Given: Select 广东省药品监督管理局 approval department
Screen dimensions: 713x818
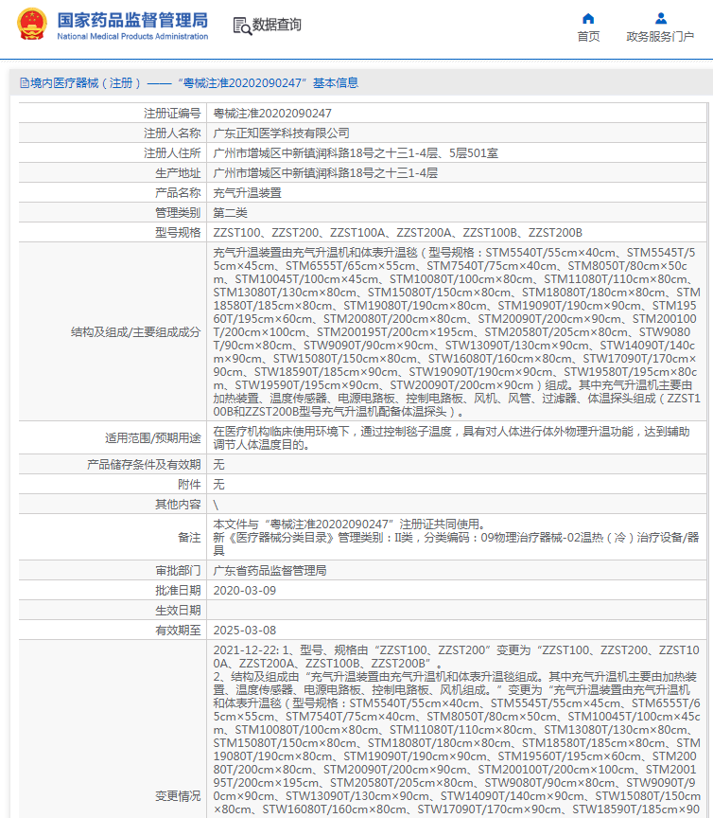Looking at the screenshot, I should [270, 570].
